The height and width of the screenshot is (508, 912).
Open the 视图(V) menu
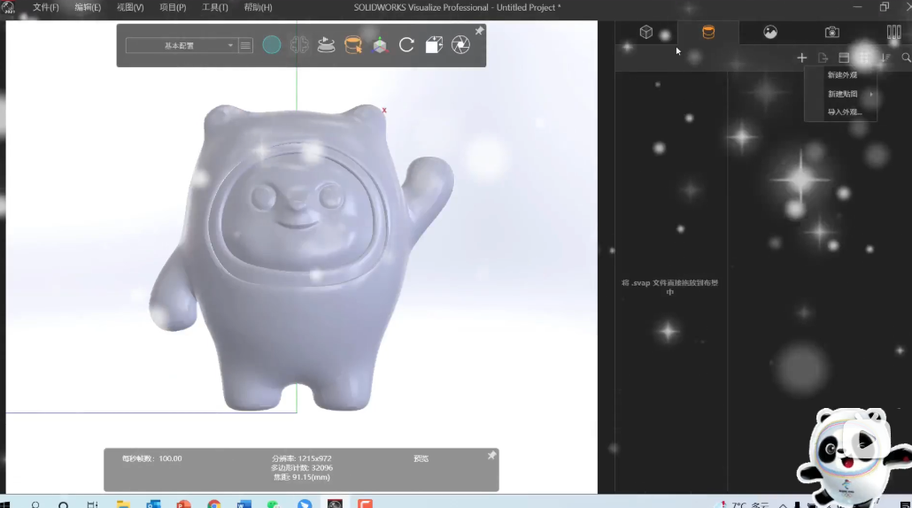coord(130,8)
